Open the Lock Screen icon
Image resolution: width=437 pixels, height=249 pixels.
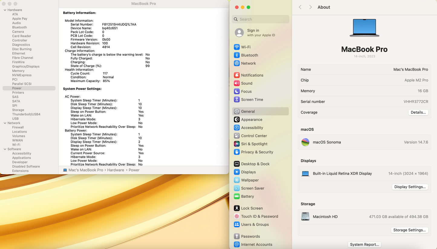click(237, 208)
